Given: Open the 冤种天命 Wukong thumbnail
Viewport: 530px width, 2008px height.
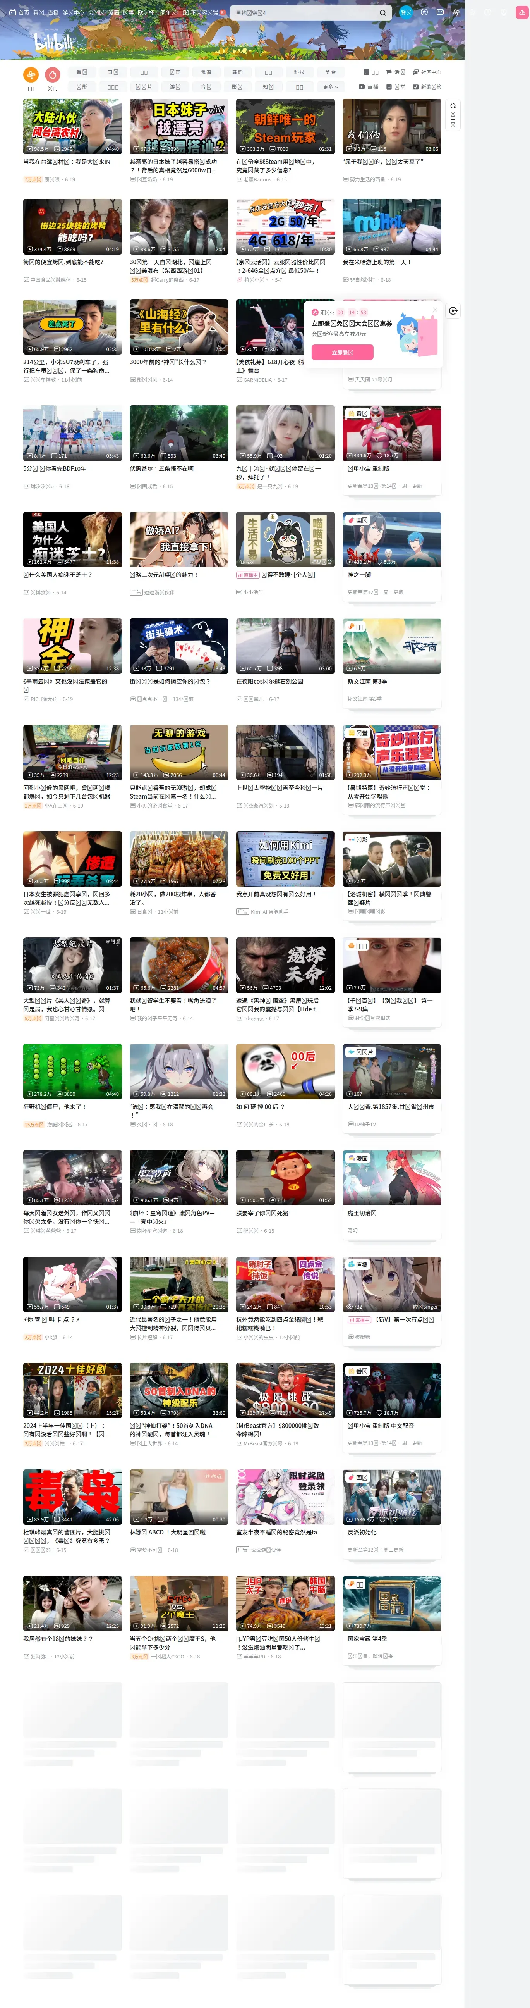Looking at the screenshot, I should point(286,965).
